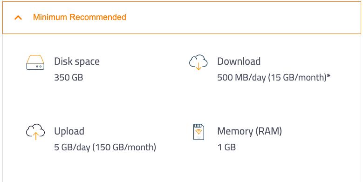363x182 pixels.
Task: Click the Minimum Recommended accordion bar
Action: pos(182,18)
